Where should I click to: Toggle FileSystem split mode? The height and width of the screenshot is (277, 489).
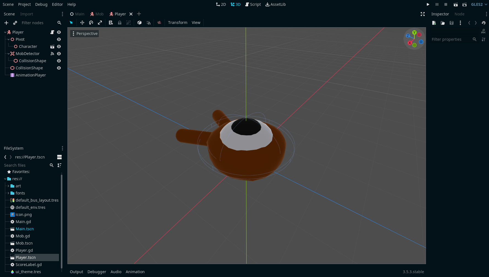pos(59,157)
